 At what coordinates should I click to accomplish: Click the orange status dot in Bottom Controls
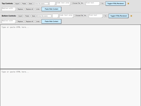[x=131, y=16]
